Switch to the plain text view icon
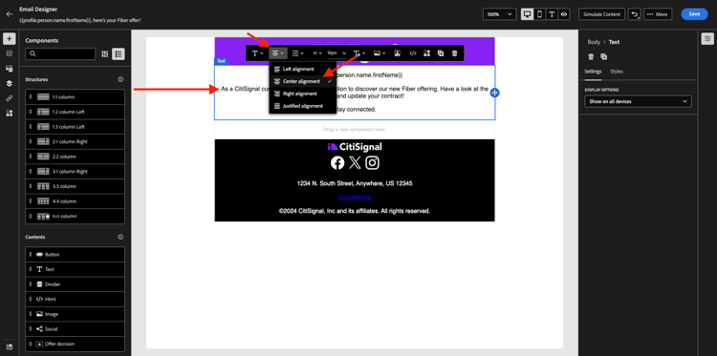Viewport: 717px width, 356px height. tap(552, 14)
